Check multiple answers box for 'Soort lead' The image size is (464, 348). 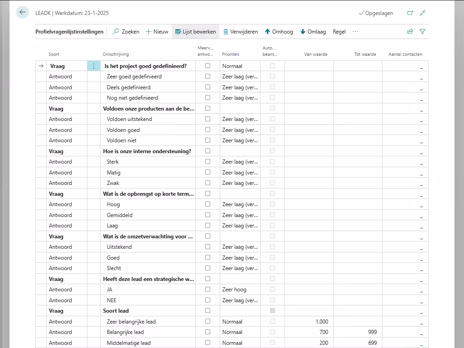(208, 311)
